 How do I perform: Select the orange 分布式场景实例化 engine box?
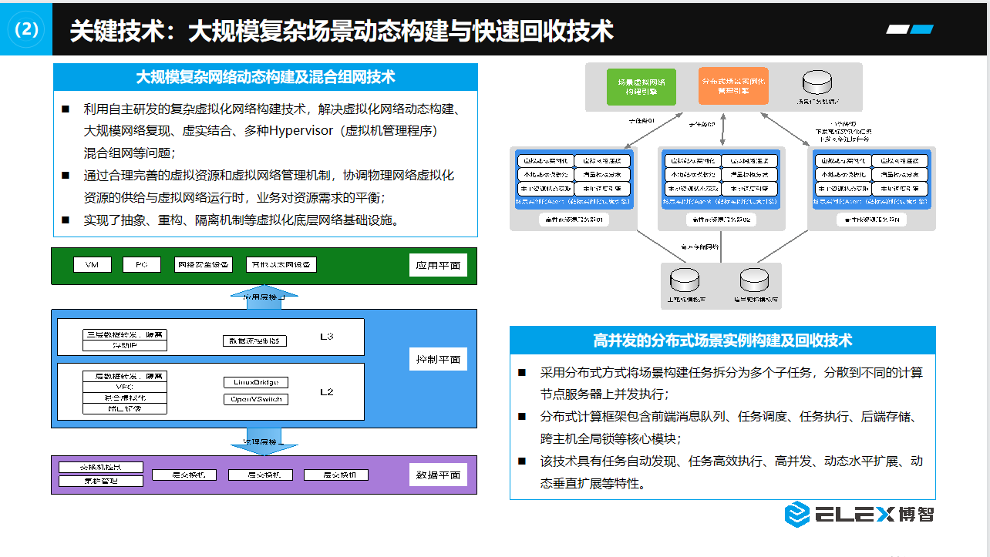click(x=733, y=86)
